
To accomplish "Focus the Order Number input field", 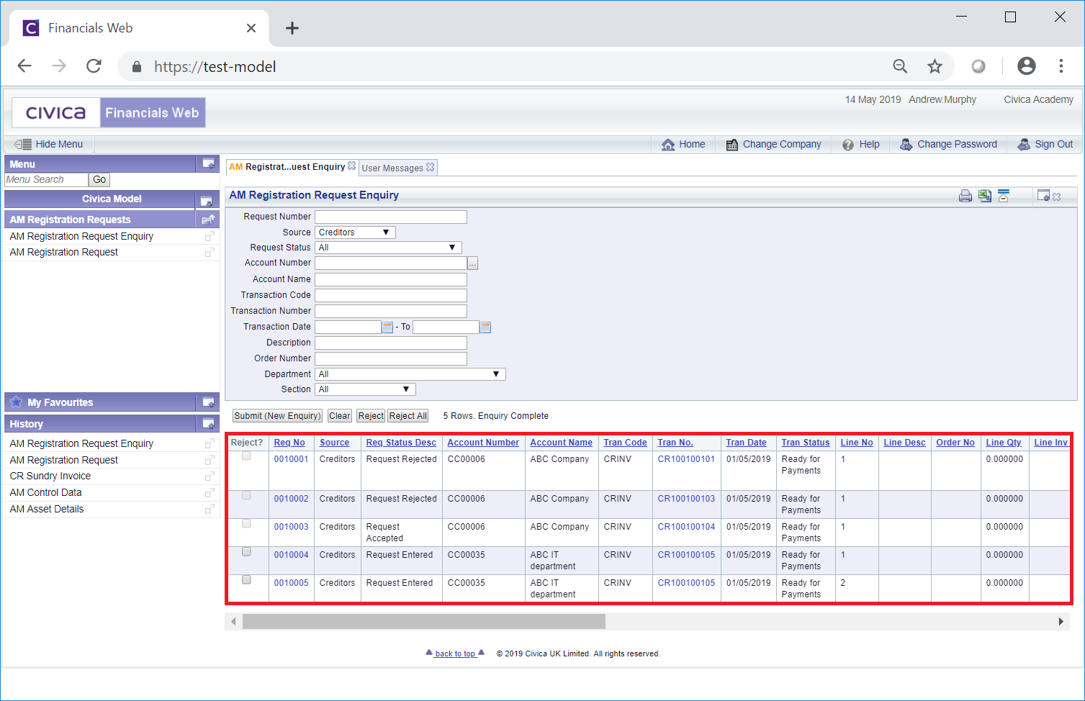I will [391, 358].
